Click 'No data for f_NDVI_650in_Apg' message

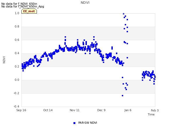pos(23,6)
